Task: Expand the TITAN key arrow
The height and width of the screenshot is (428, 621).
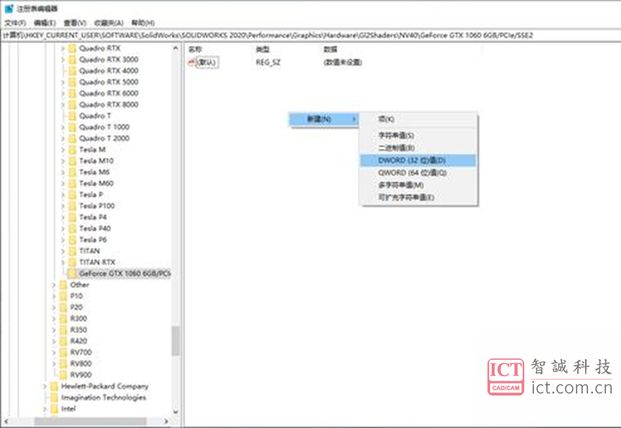Action: tap(63, 251)
